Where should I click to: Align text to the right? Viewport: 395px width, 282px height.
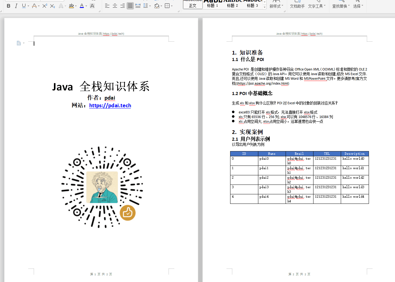[123, 6]
